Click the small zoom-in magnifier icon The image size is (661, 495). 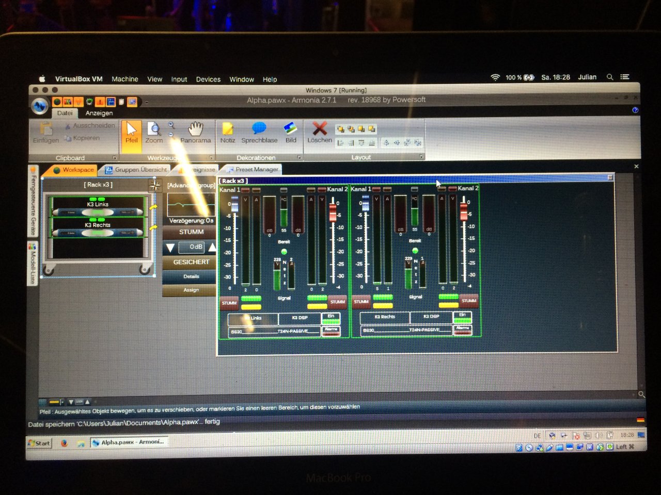(171, 125)
